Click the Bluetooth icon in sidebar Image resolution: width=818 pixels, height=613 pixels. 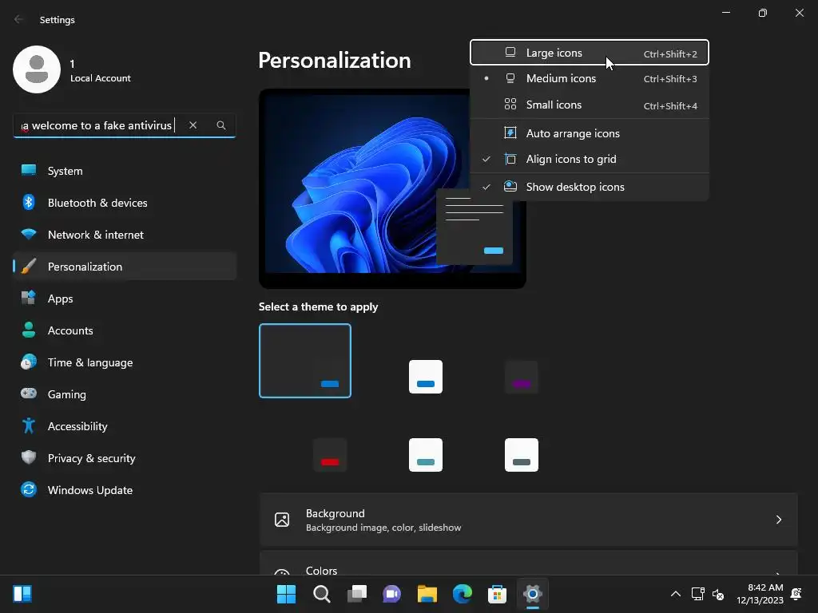(29, 202)
